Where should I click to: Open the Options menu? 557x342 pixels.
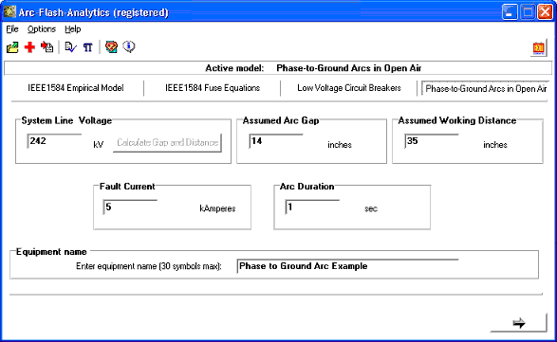(x=42, y=29)
